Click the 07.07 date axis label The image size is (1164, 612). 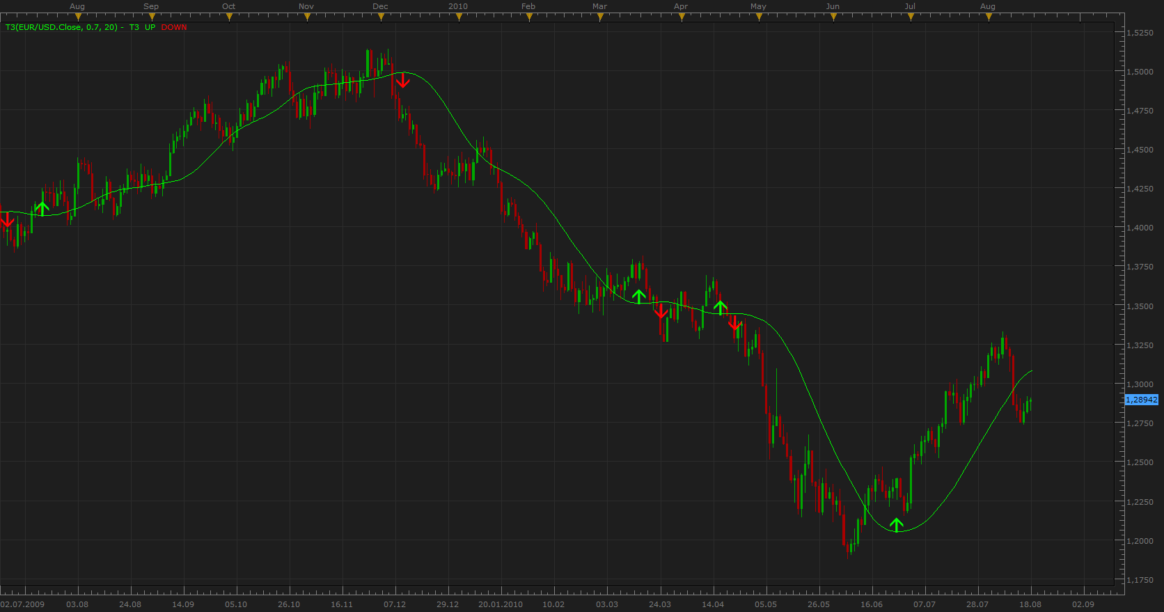pyautogui.click(x=925, y=604)
